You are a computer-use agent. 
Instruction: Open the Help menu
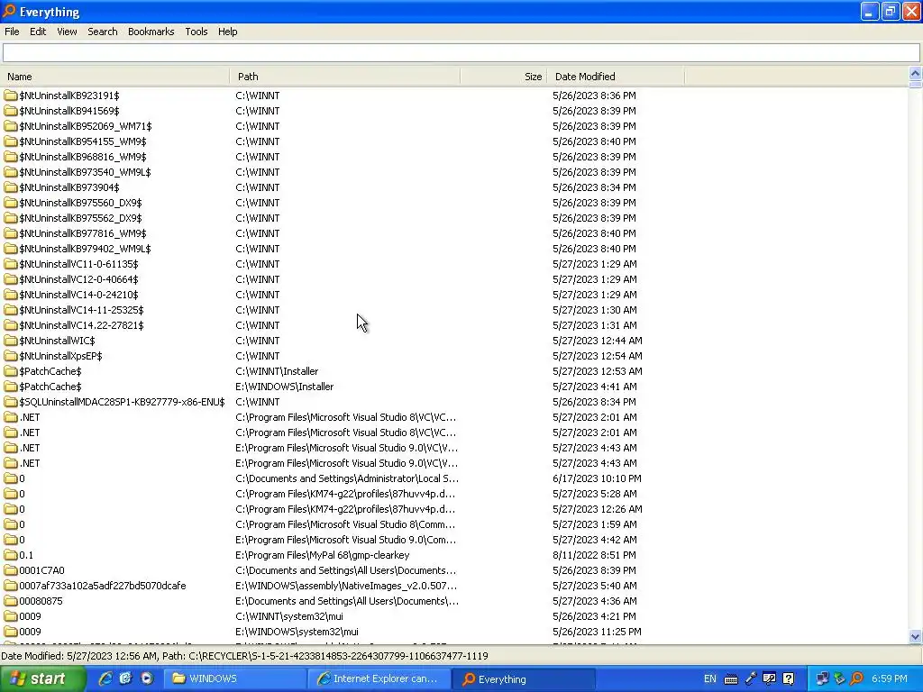coord(227,32)
